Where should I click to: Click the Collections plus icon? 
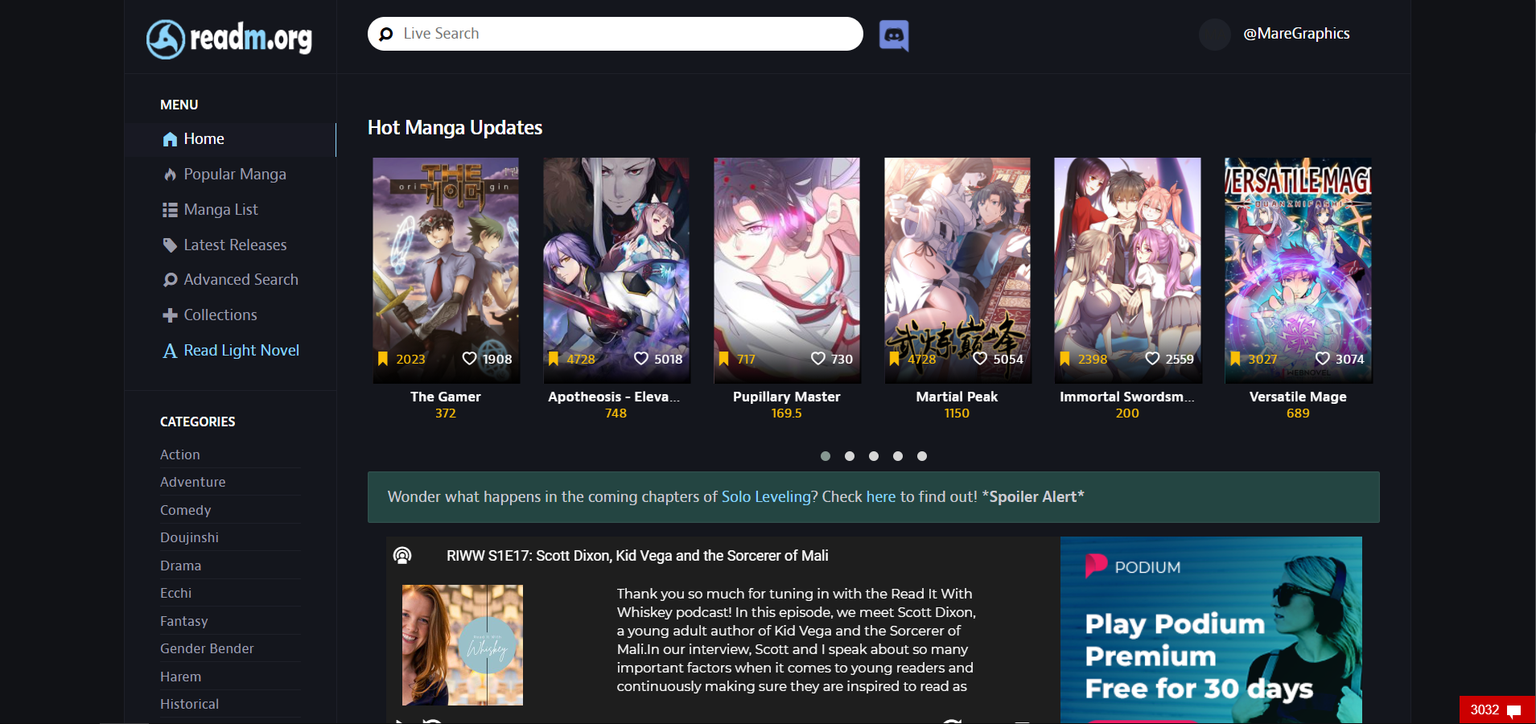[x=170, y=315]
